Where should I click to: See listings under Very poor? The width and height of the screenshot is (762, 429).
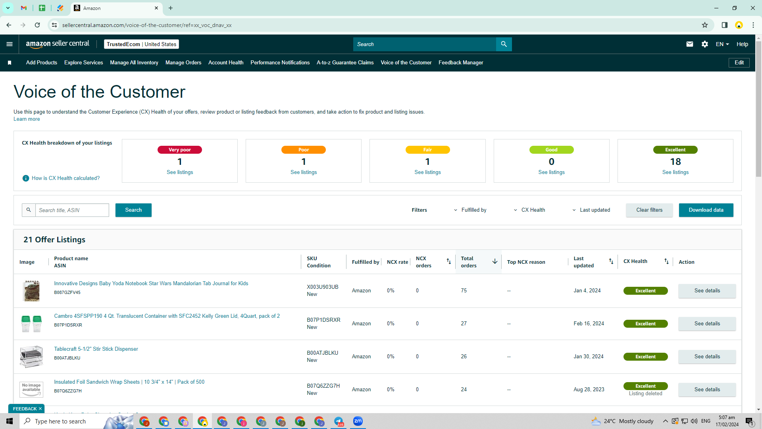[x=180, y=172]
